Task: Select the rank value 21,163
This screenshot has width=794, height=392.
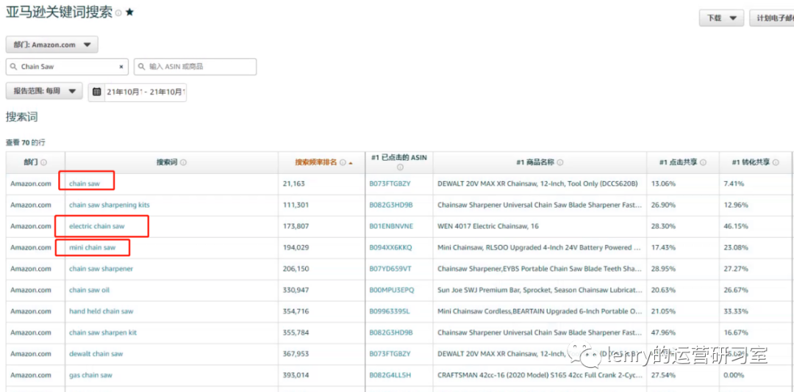Action: coord(293,184)
